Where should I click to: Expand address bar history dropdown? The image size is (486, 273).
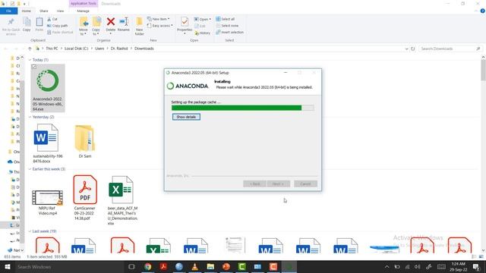point(406,49)
